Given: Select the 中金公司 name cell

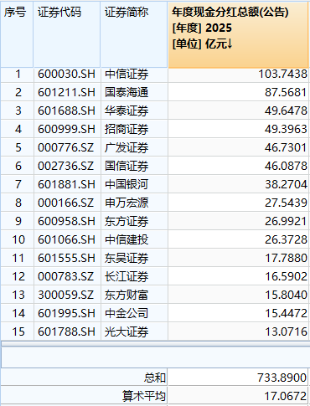Looking at the screenshot, I should (134, 313).
